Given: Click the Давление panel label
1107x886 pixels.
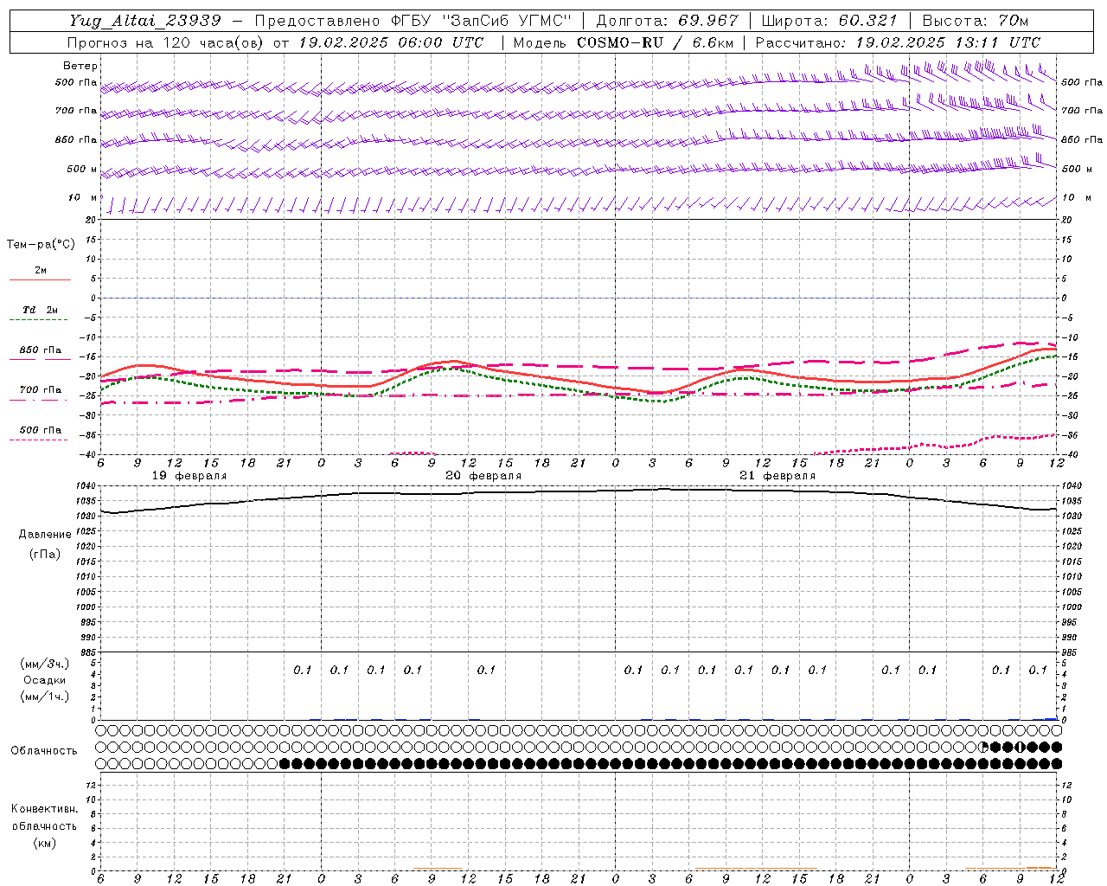Looking at the screenshot, I should (45, 535).
